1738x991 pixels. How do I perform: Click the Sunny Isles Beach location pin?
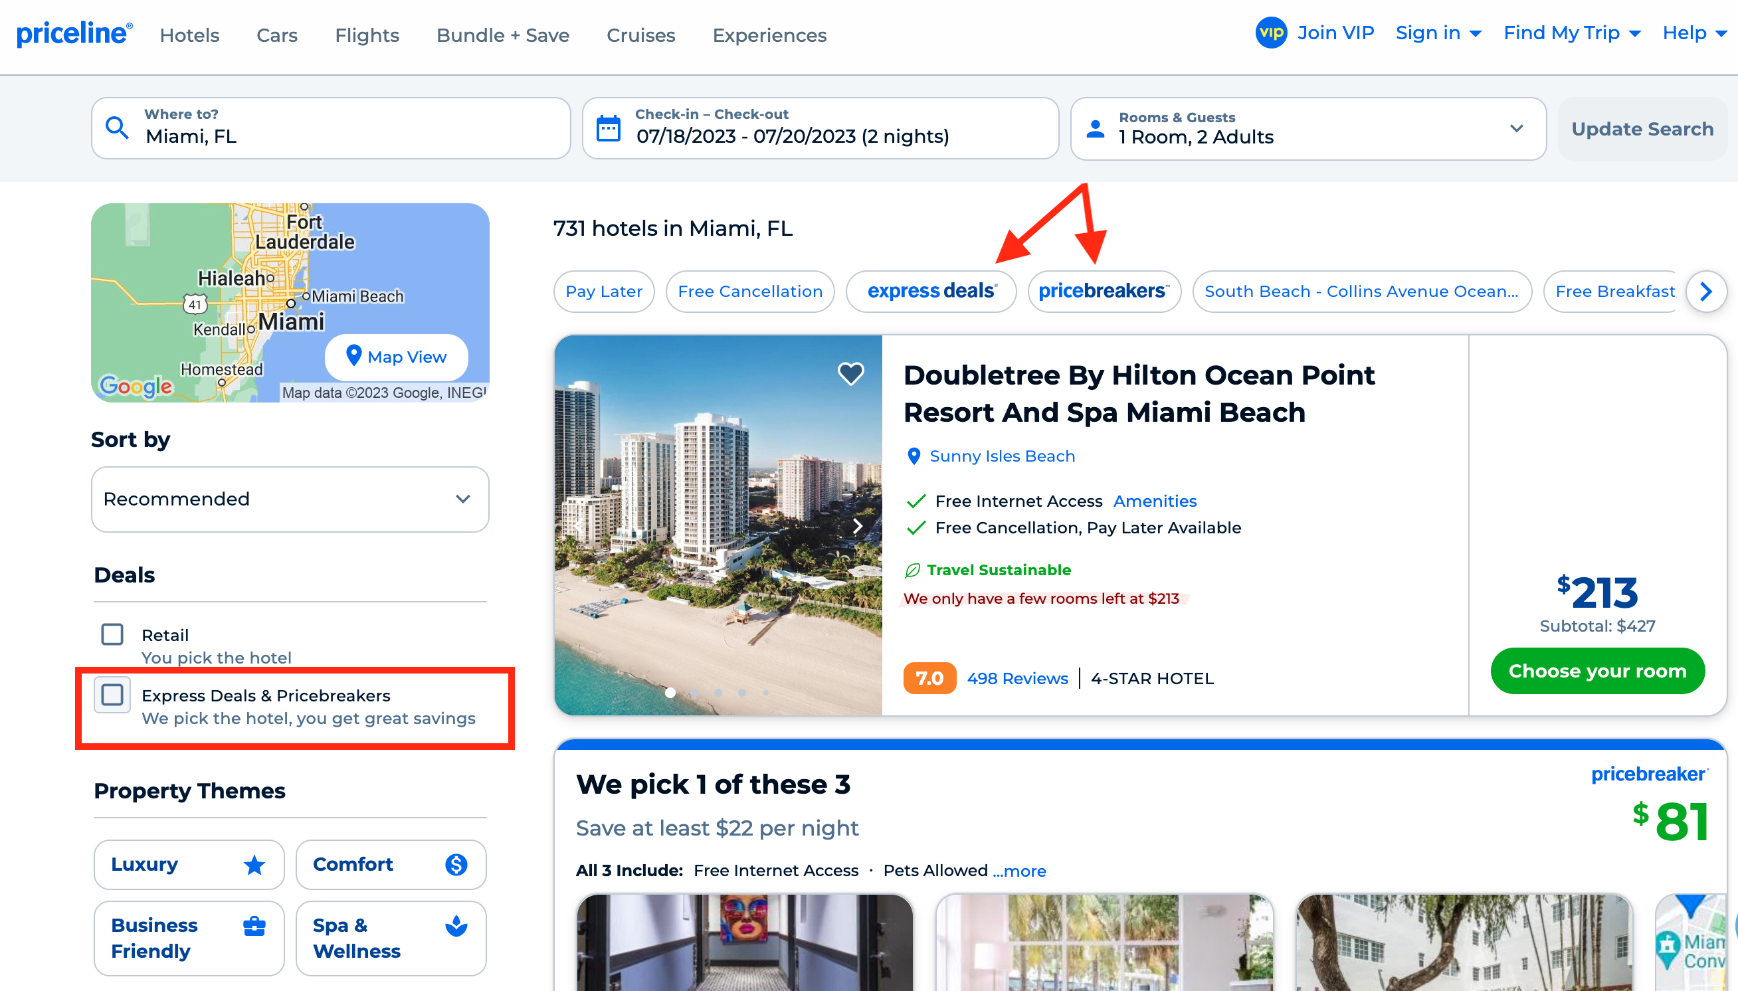click(914, 456)
